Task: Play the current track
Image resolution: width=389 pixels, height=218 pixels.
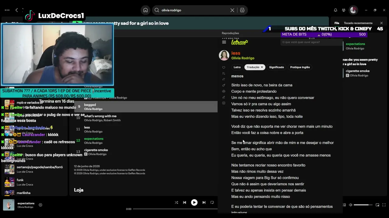Action: (x=194, y=203)
